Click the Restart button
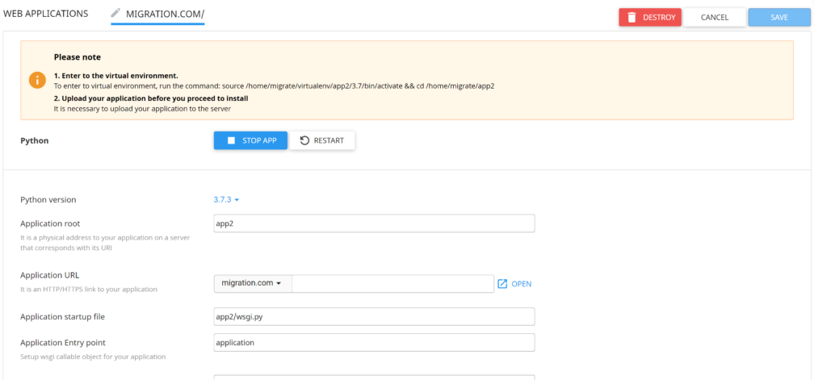Viewport: 827px width, 380px height. [322, 140]
